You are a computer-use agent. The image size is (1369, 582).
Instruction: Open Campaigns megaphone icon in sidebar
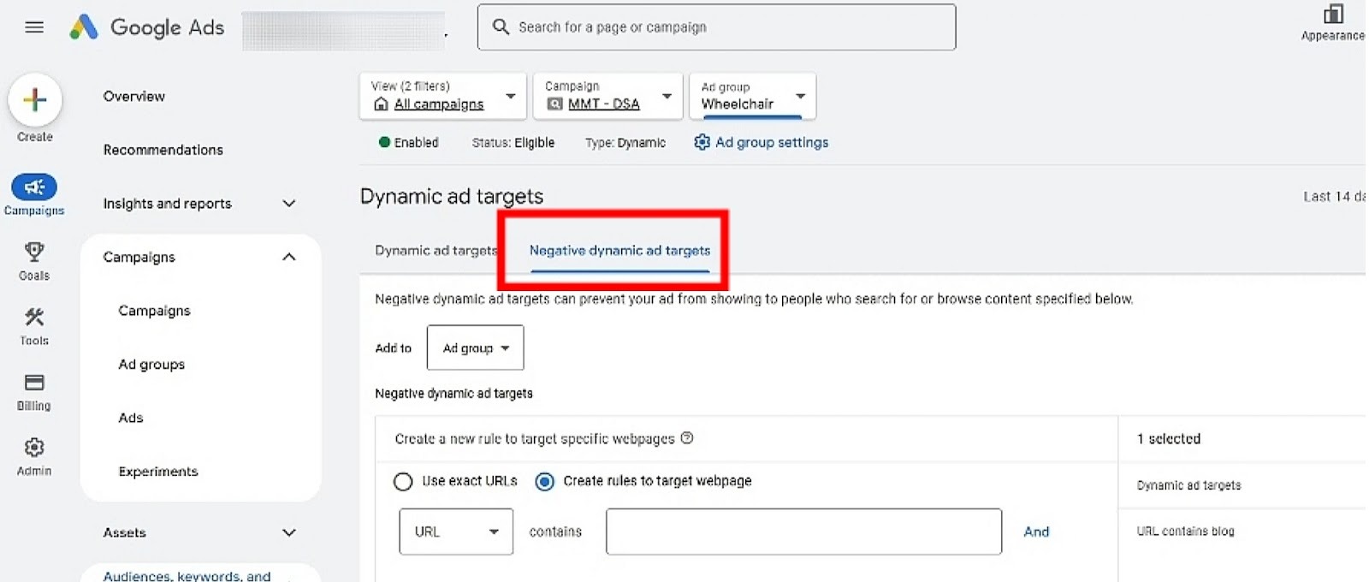click(34, 187)
